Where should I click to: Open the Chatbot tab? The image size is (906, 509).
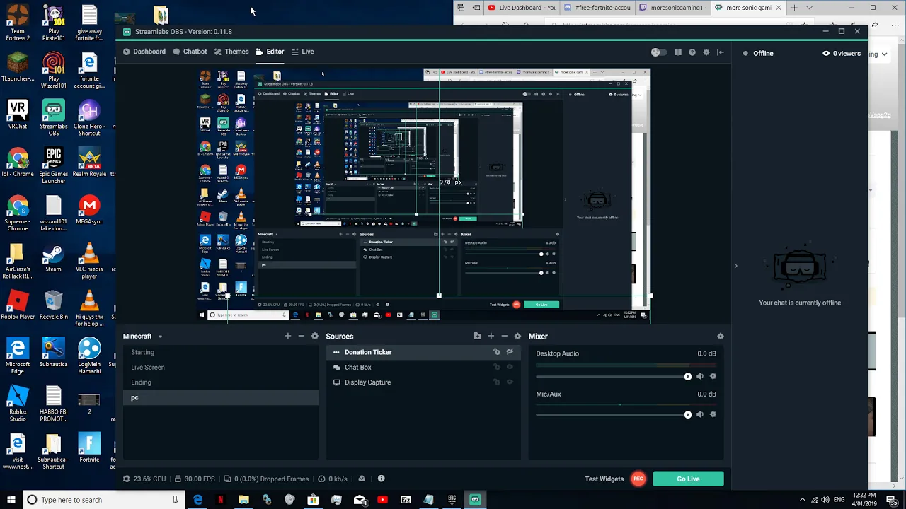190,52
